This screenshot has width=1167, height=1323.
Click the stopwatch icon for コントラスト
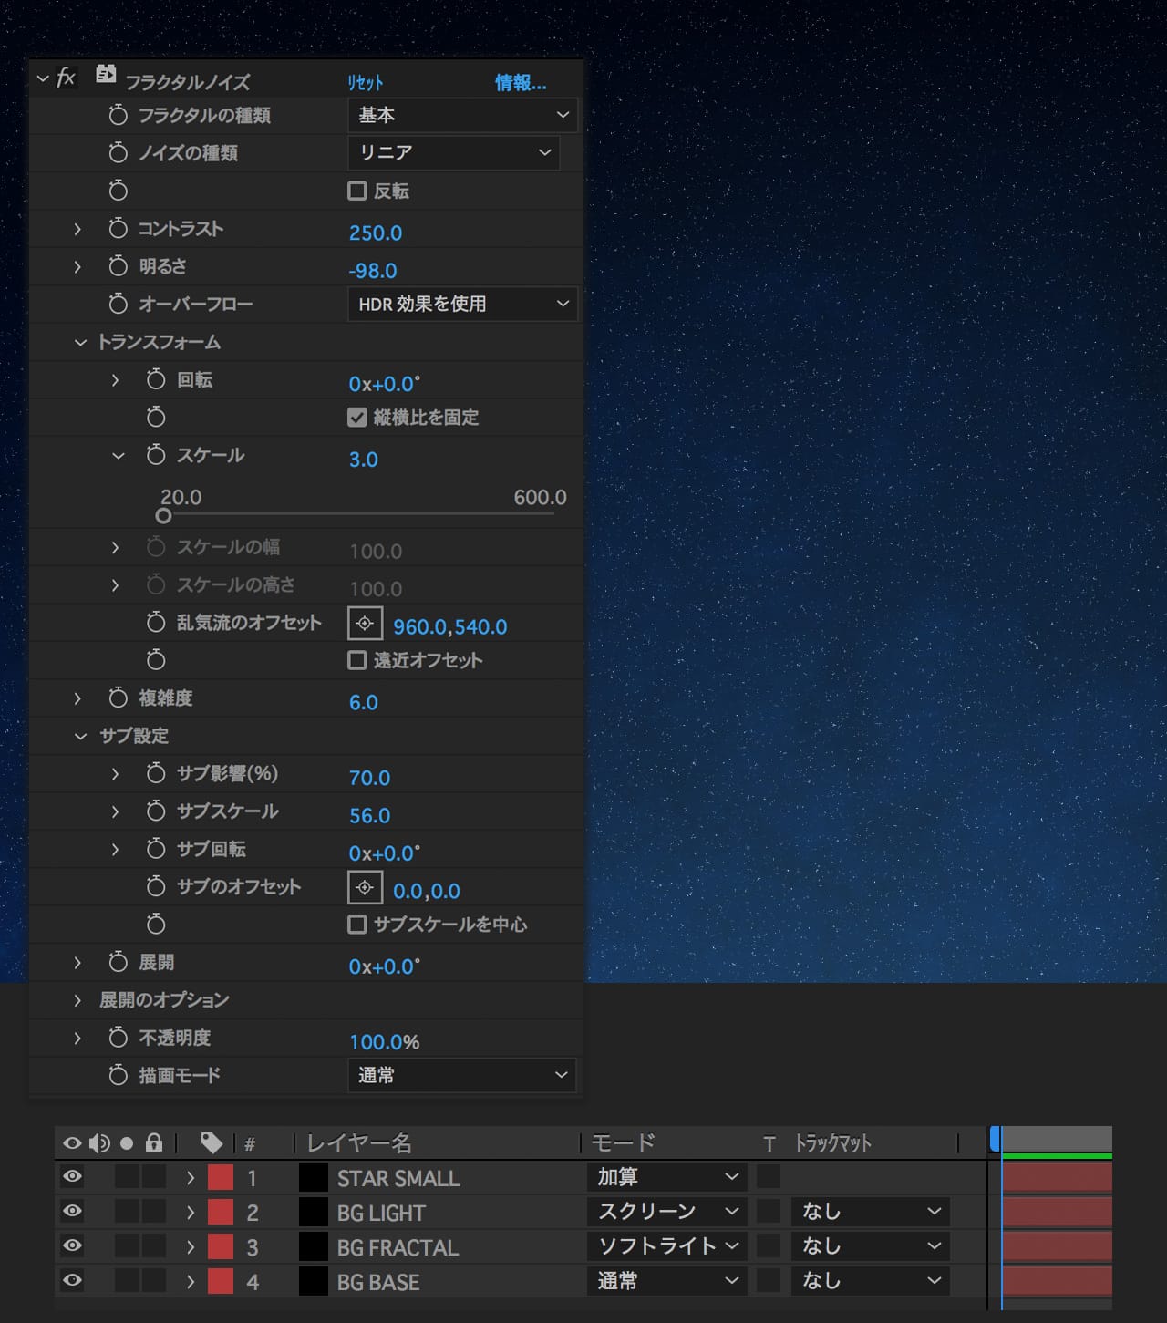point(118,229)
